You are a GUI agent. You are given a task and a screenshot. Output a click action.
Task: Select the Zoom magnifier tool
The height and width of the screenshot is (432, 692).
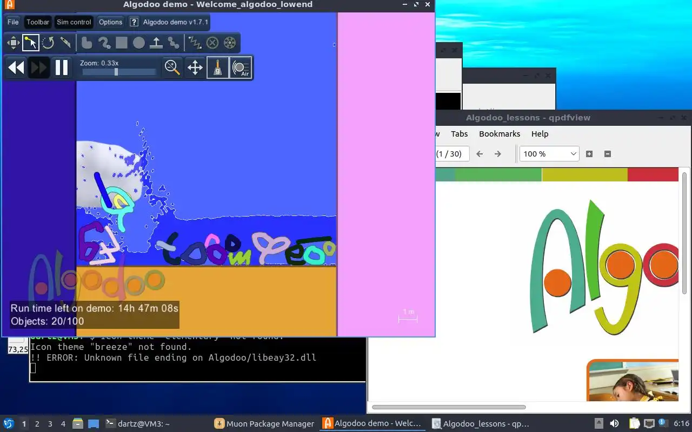tap(172, 67)
